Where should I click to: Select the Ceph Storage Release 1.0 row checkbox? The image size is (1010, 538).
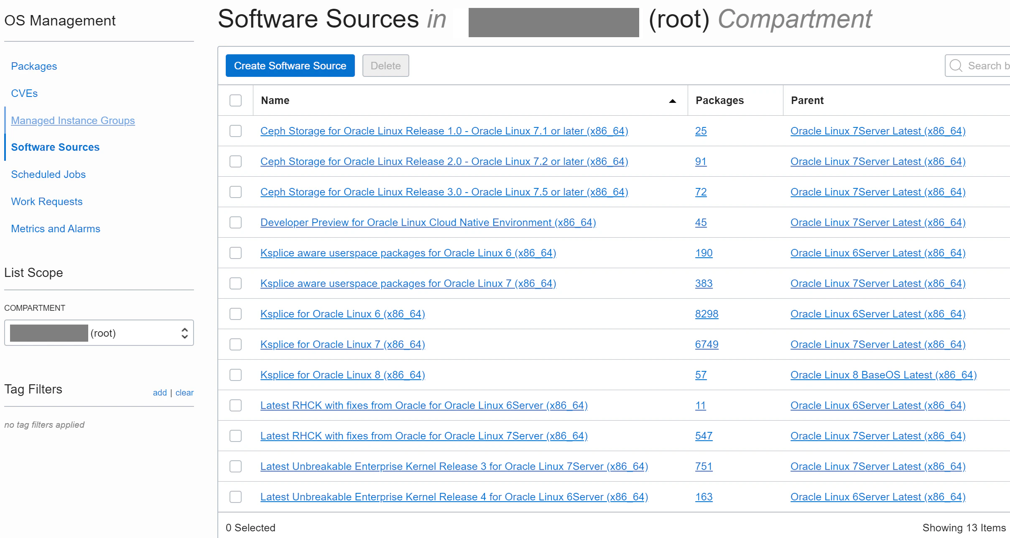[235, 131]
